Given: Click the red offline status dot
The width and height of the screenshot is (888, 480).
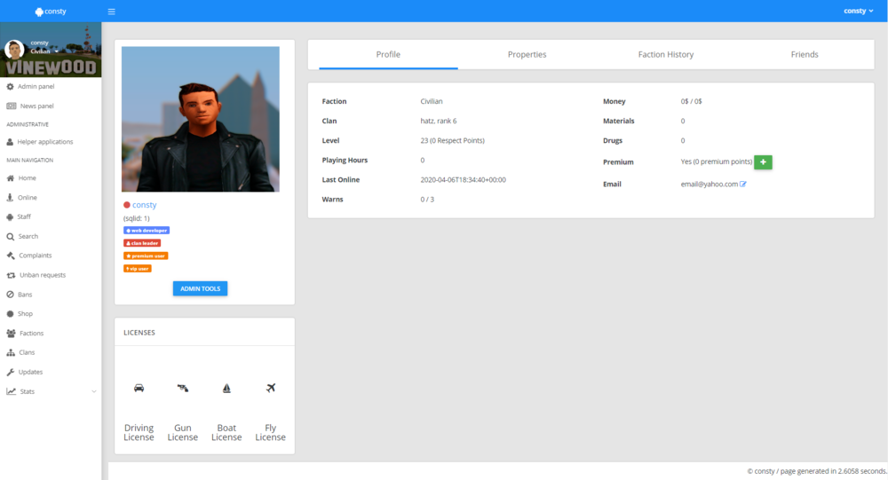Looking at the screenshot, I should point(127,205).
